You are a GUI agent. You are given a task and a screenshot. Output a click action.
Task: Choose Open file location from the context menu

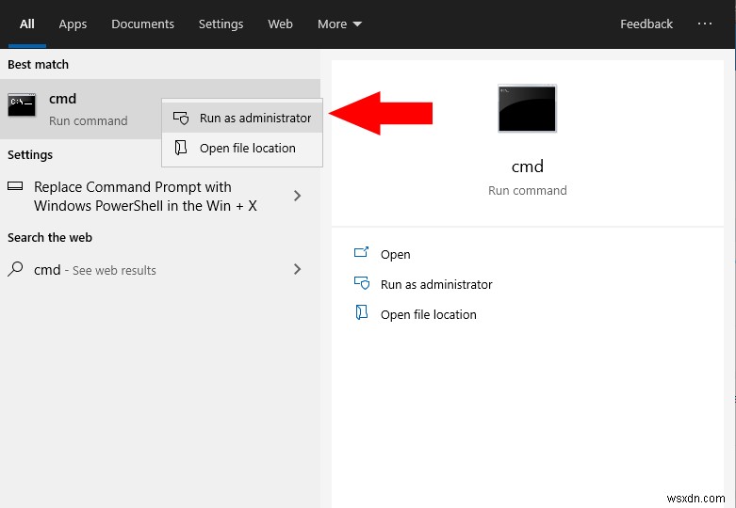[x=247, y=148]
